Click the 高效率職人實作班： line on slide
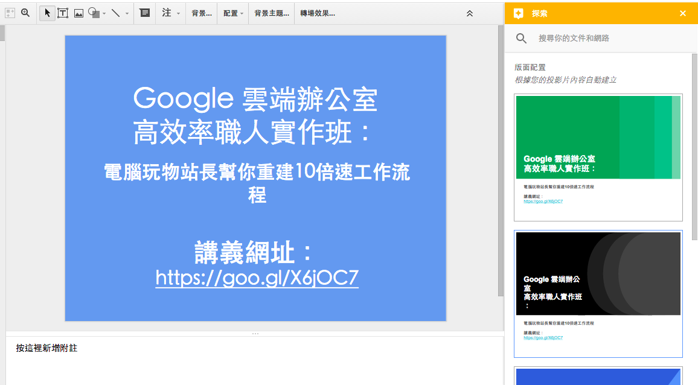The width and height of the screenshot is (698, 385). click(x=252, y=133)
